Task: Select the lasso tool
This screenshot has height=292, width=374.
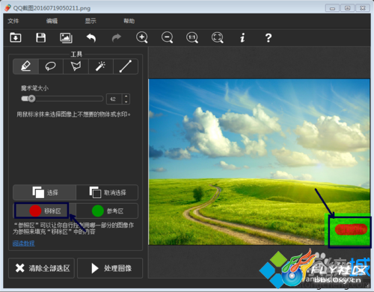Action: tap(51, 66)
